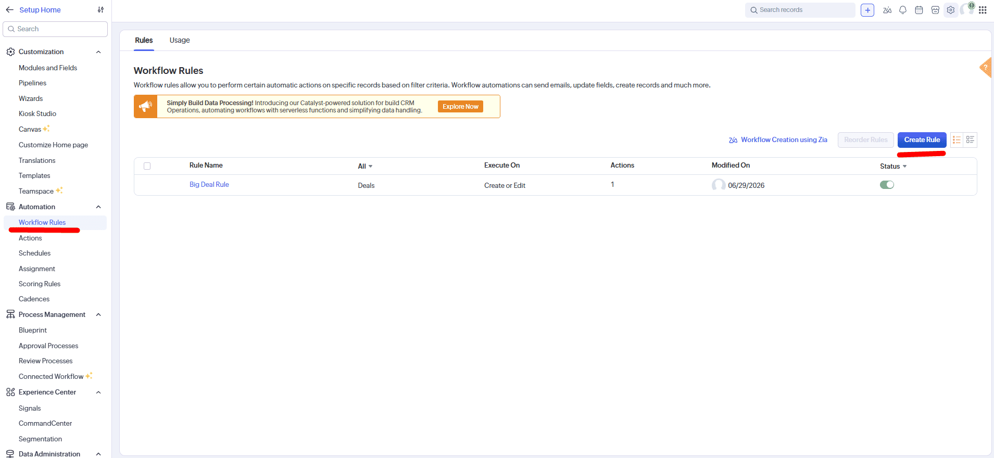The width and height of the screenshot is (994, 458).
Task: Open Customize Home page
Action: tap(53, 145)
